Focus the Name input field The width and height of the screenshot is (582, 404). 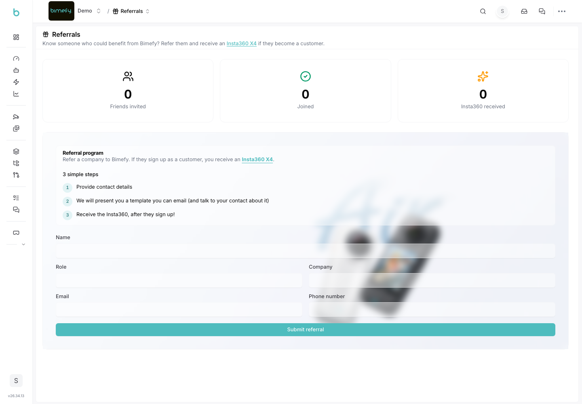tap(306, 251)
